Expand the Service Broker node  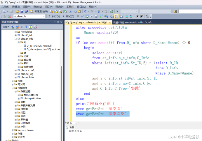click(13, 130)
